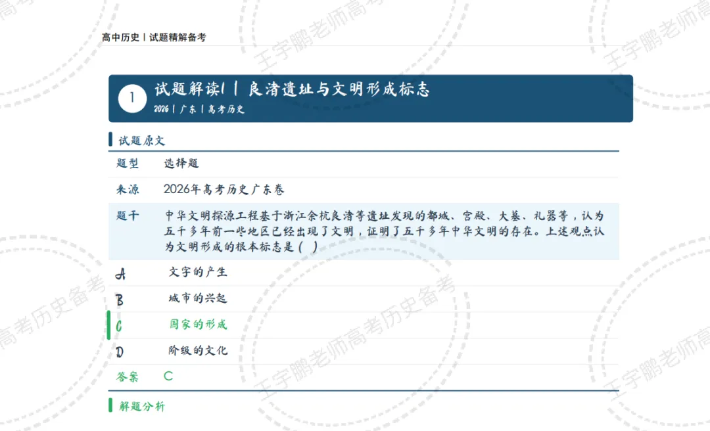Screen dimensions: 710x431
Task: Select option text 城市的兴起
Action: [x=198, y=298]
